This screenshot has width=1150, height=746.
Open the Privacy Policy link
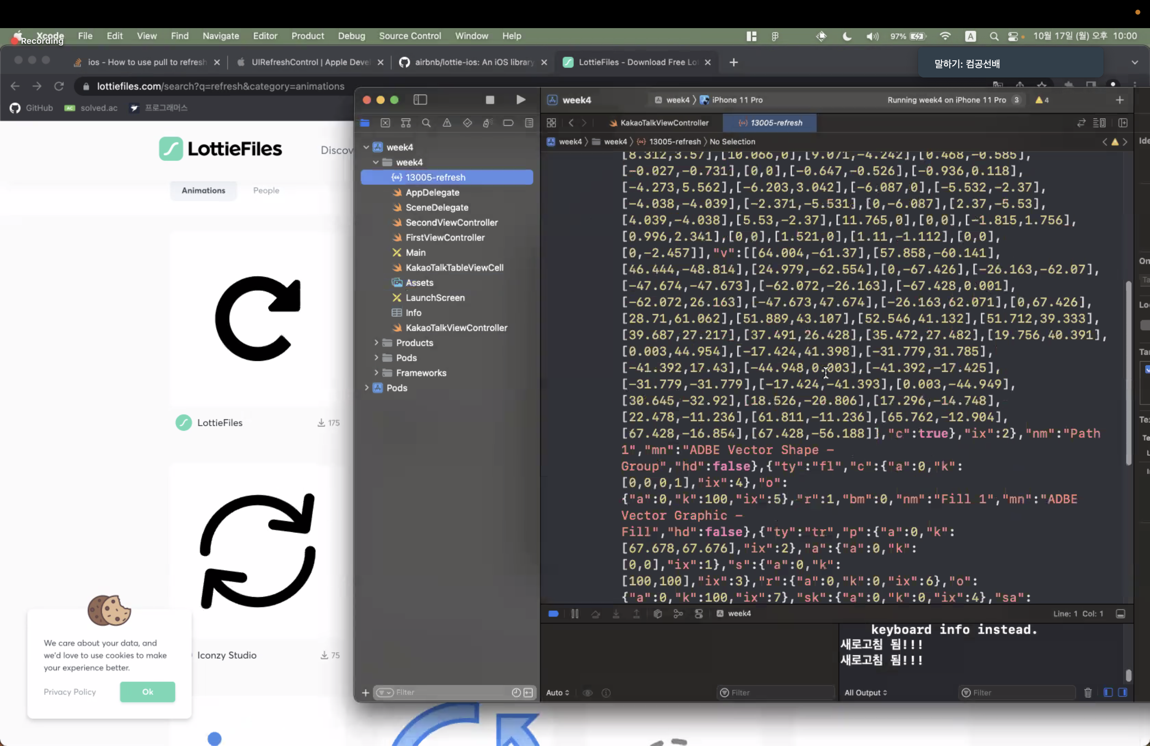[x=70, y=692]
